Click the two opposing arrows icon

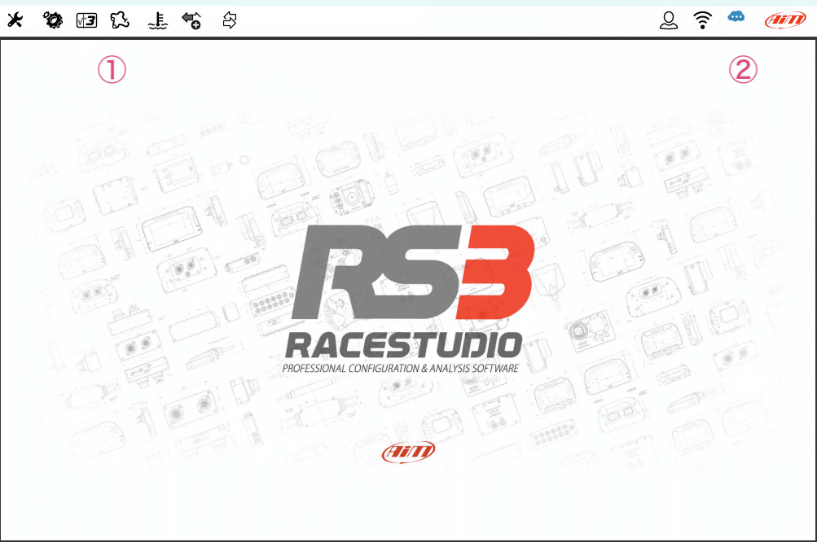[230, 20]
